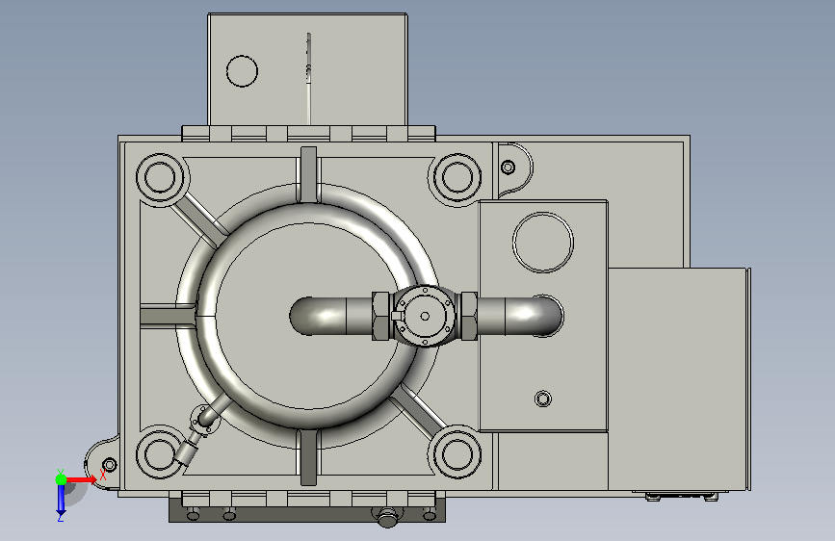The width and height of the screenshot is (835, 541).
Task: Click the lug hole at bottom-left corner of housing
Action: pos(109,465)
